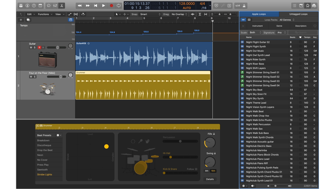335x189 pixels.
Task: Open the Mixer from the toolbar
Action: point(55,6)
